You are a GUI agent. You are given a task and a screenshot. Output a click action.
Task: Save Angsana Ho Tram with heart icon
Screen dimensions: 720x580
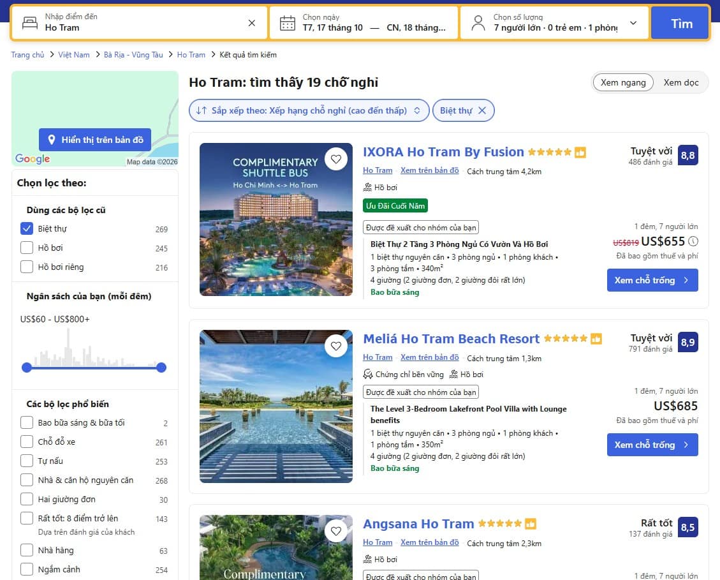coord(336,532)
